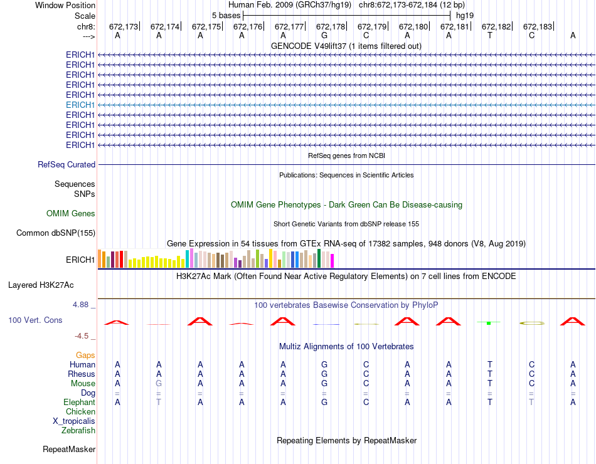Click base G in the top sequence row

coord(324,36)
